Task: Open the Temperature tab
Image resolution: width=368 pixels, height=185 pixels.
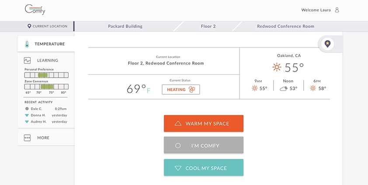Action: 46,44
